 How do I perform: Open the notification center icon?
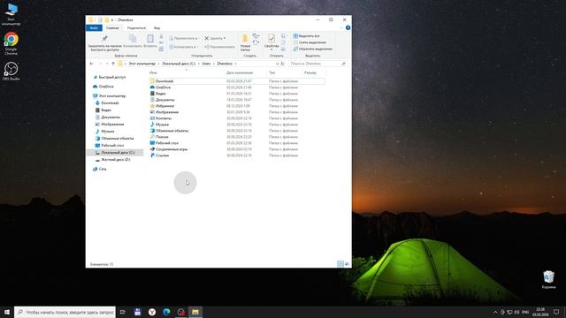coord(556,312)
